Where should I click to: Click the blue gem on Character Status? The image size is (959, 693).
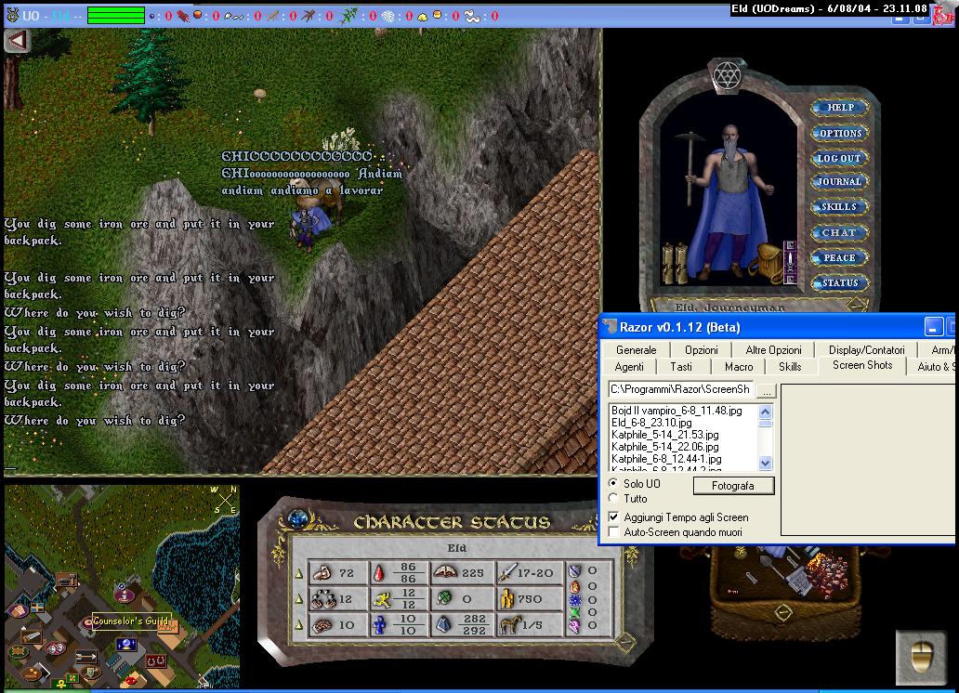pyautogui.click(x=298, y=518)
